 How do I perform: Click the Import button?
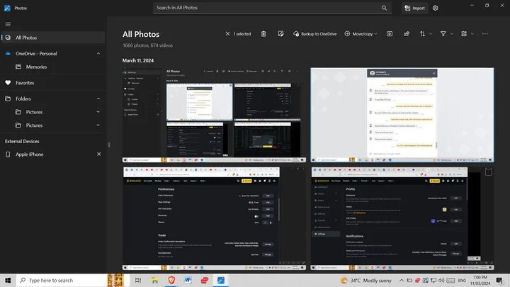(x=414, y=8)
